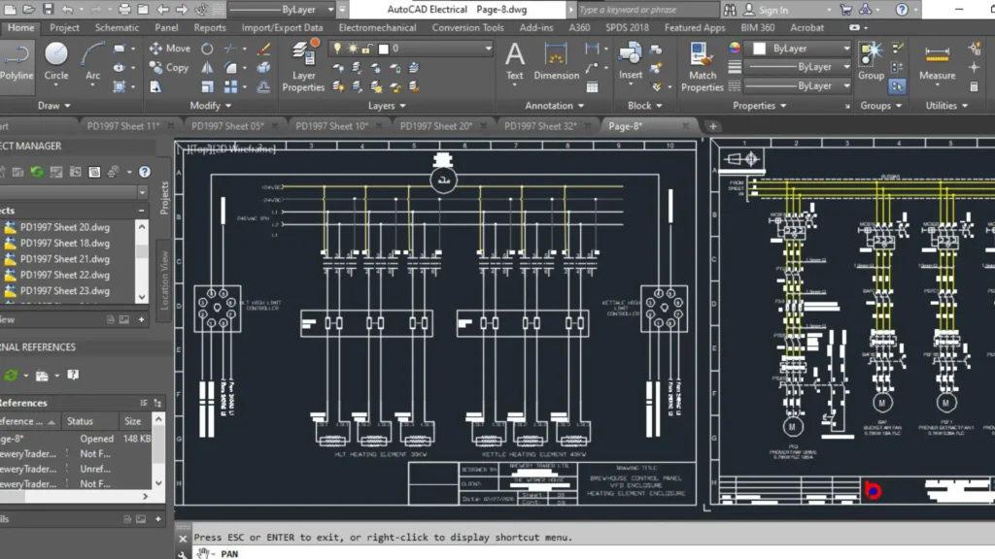Click the ByLayer color swatch in Properties
The image size is (995, 559).
(x=759, y=48)
